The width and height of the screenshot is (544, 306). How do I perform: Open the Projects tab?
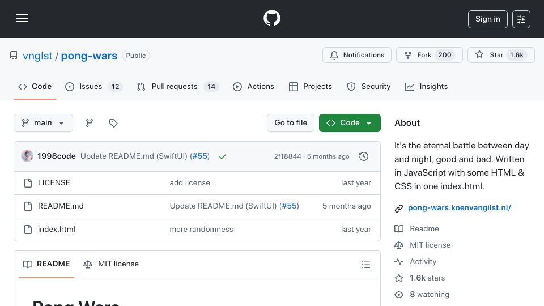[x=310, y=86]
